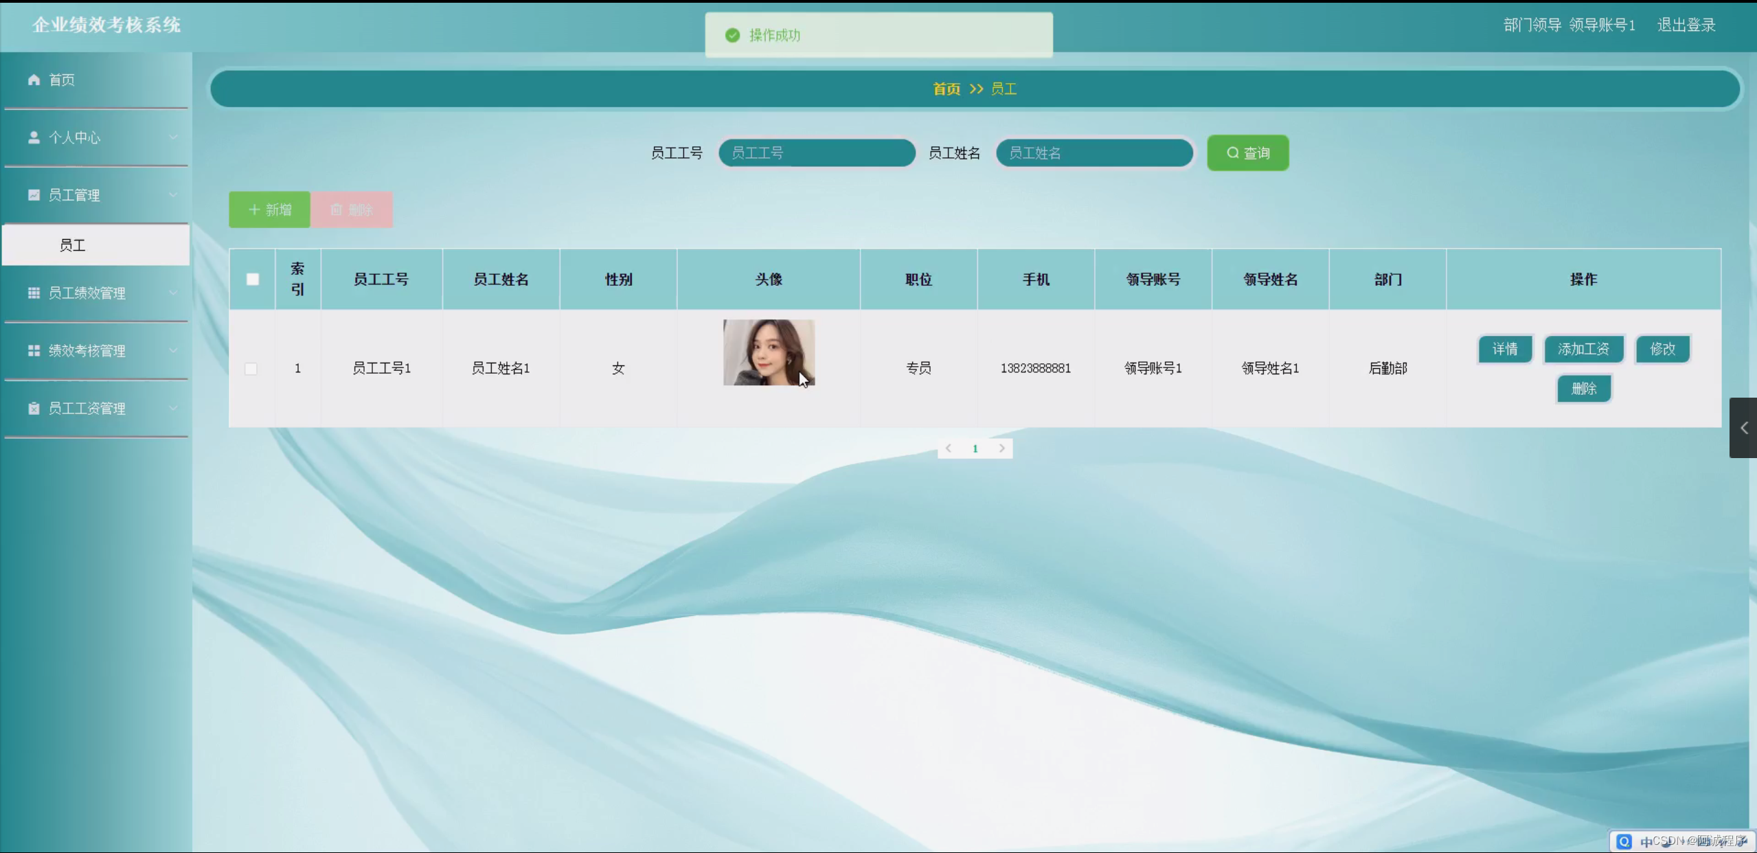Select the 绩效考核管理 sidebar icon

coord(33,350)
